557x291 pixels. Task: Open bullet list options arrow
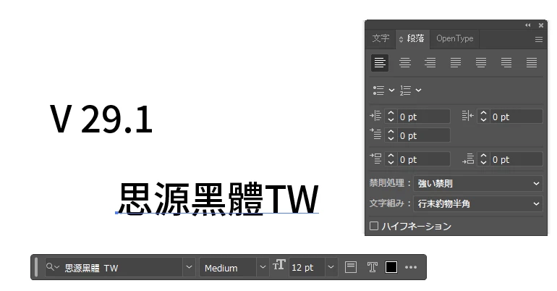391,90
